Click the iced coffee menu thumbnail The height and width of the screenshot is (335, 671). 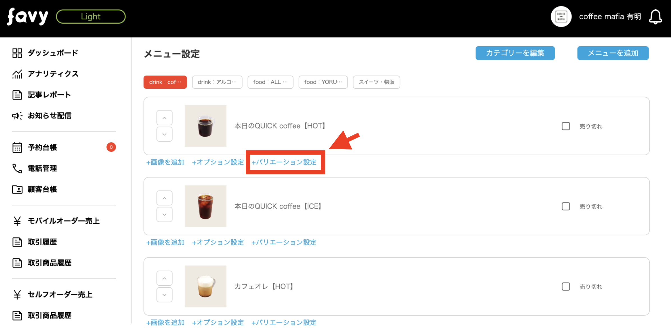click(x=205, y=206)
